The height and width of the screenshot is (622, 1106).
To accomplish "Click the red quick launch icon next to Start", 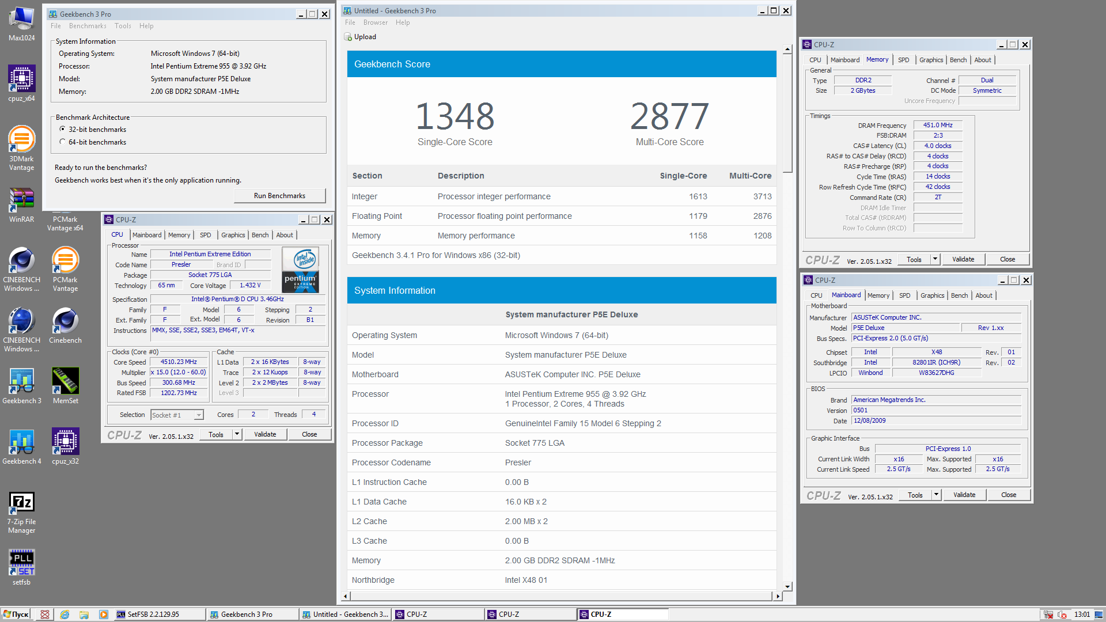I will [x=45, y=615].
